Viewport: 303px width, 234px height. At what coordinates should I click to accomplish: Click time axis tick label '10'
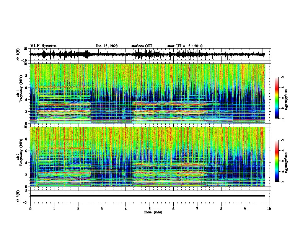click(269, 209)
